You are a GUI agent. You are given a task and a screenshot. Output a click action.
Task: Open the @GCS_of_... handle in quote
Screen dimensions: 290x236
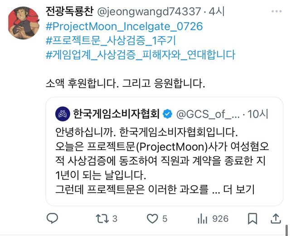pyautogui.click(x=208, y=114)
